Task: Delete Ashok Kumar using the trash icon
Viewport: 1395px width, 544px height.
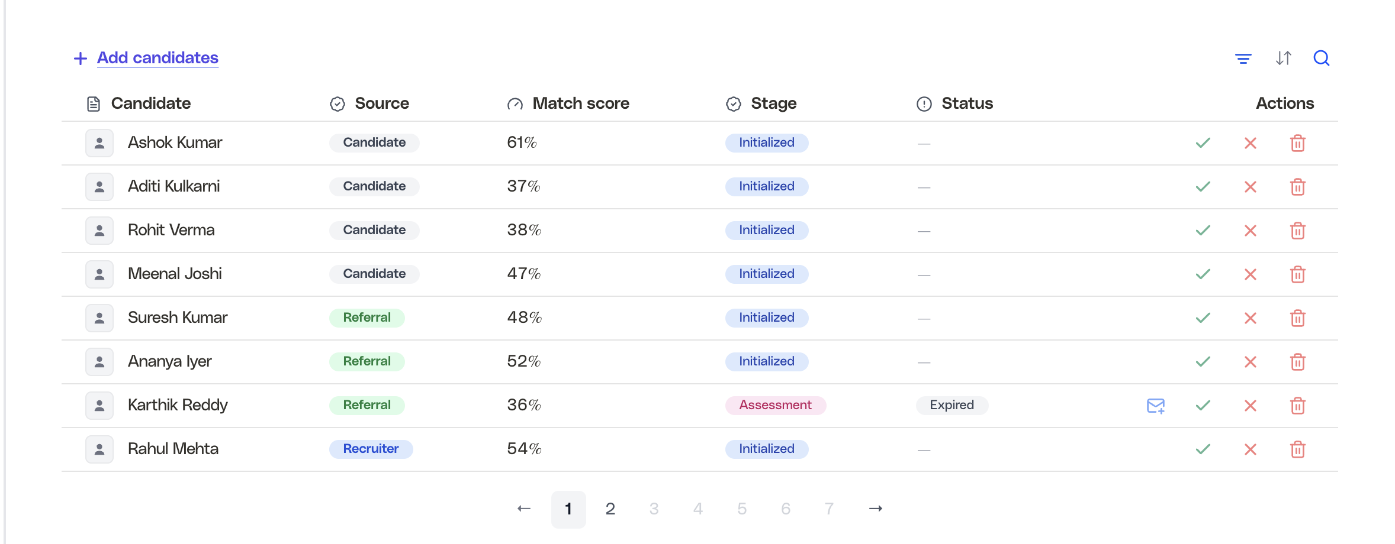Action: 1298,143
